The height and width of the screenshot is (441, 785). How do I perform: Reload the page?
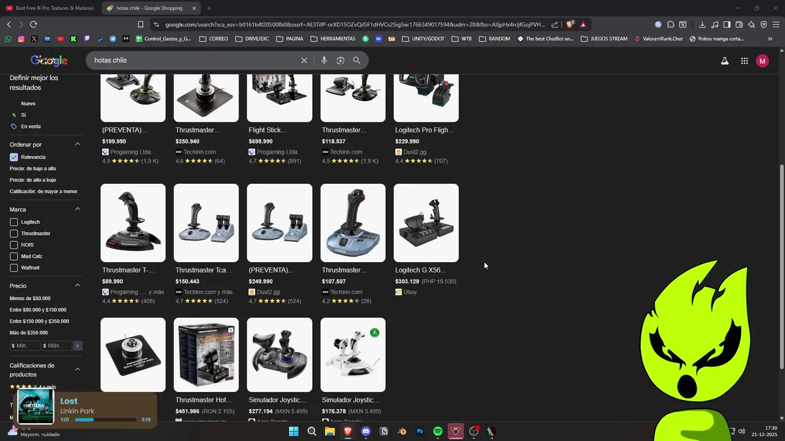(33, 24)
